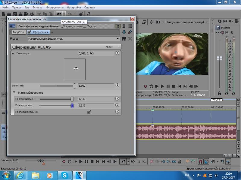Screen dimensions: 241x180
Task: Select the Selection edit tool
Action: tap(139, 161)
